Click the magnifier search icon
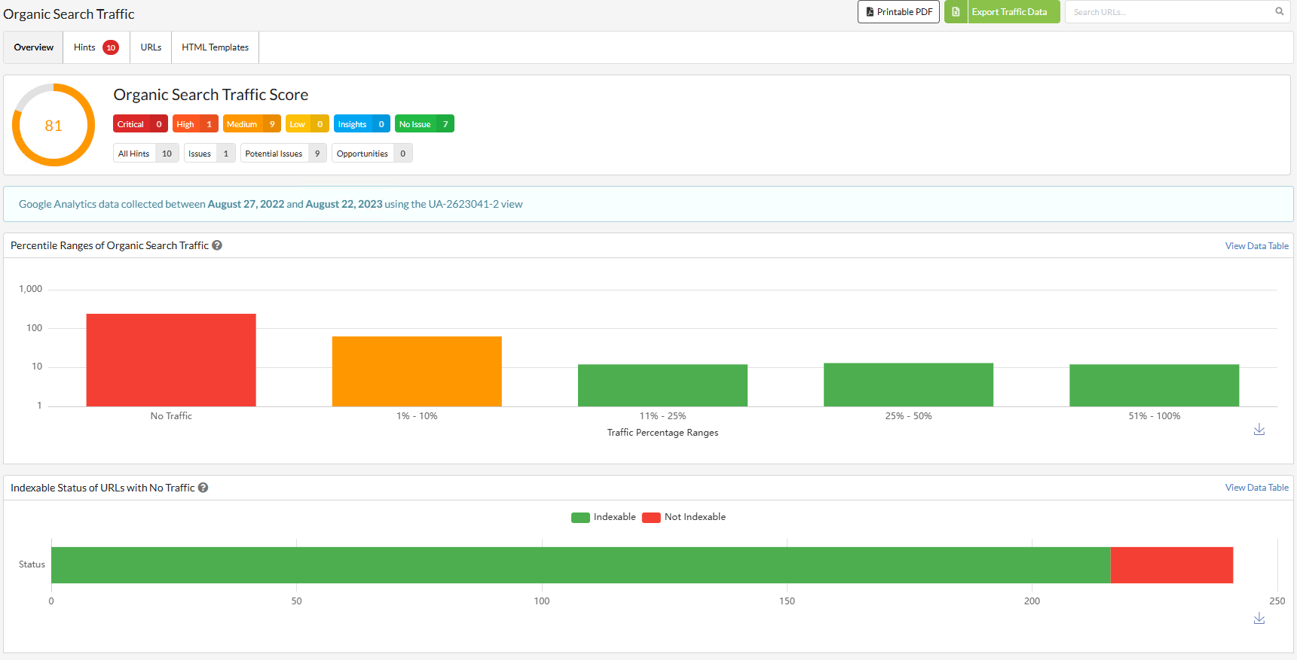1297x660 pixels. point(1279,11)
